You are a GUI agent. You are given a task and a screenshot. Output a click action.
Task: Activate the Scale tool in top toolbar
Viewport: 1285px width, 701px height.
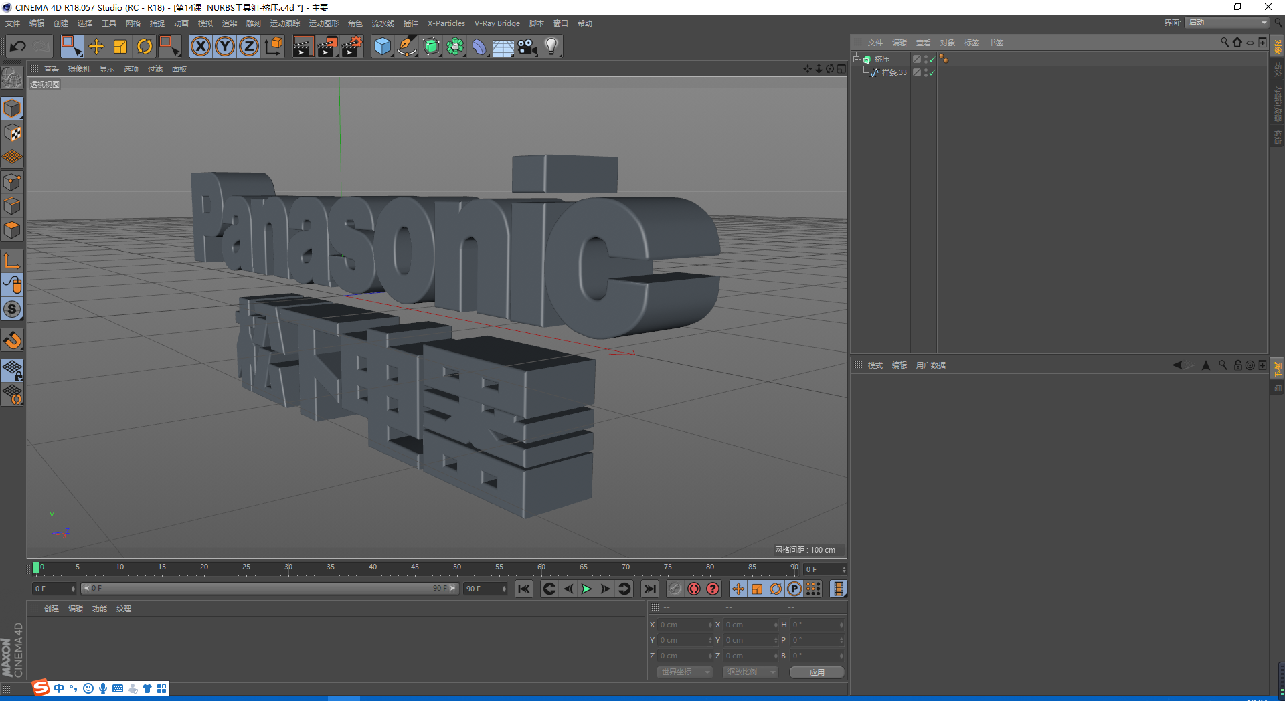(120, 46)
